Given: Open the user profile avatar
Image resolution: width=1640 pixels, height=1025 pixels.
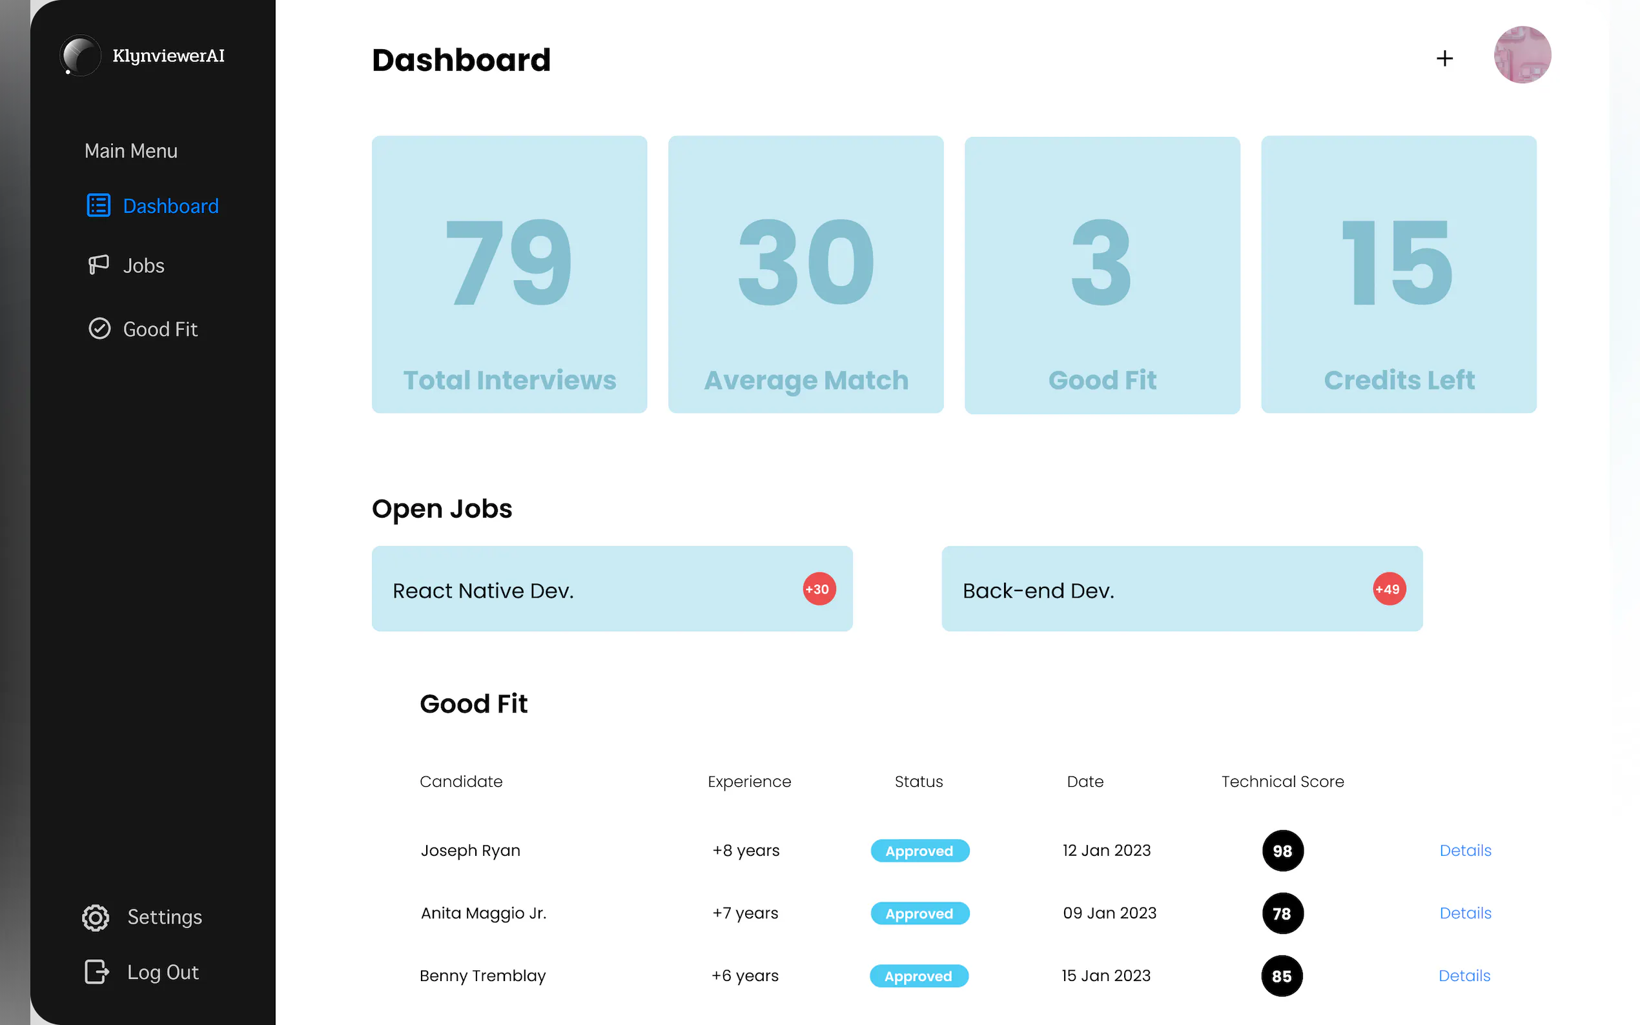Looking at the screenshot, I should [1522, 55].
